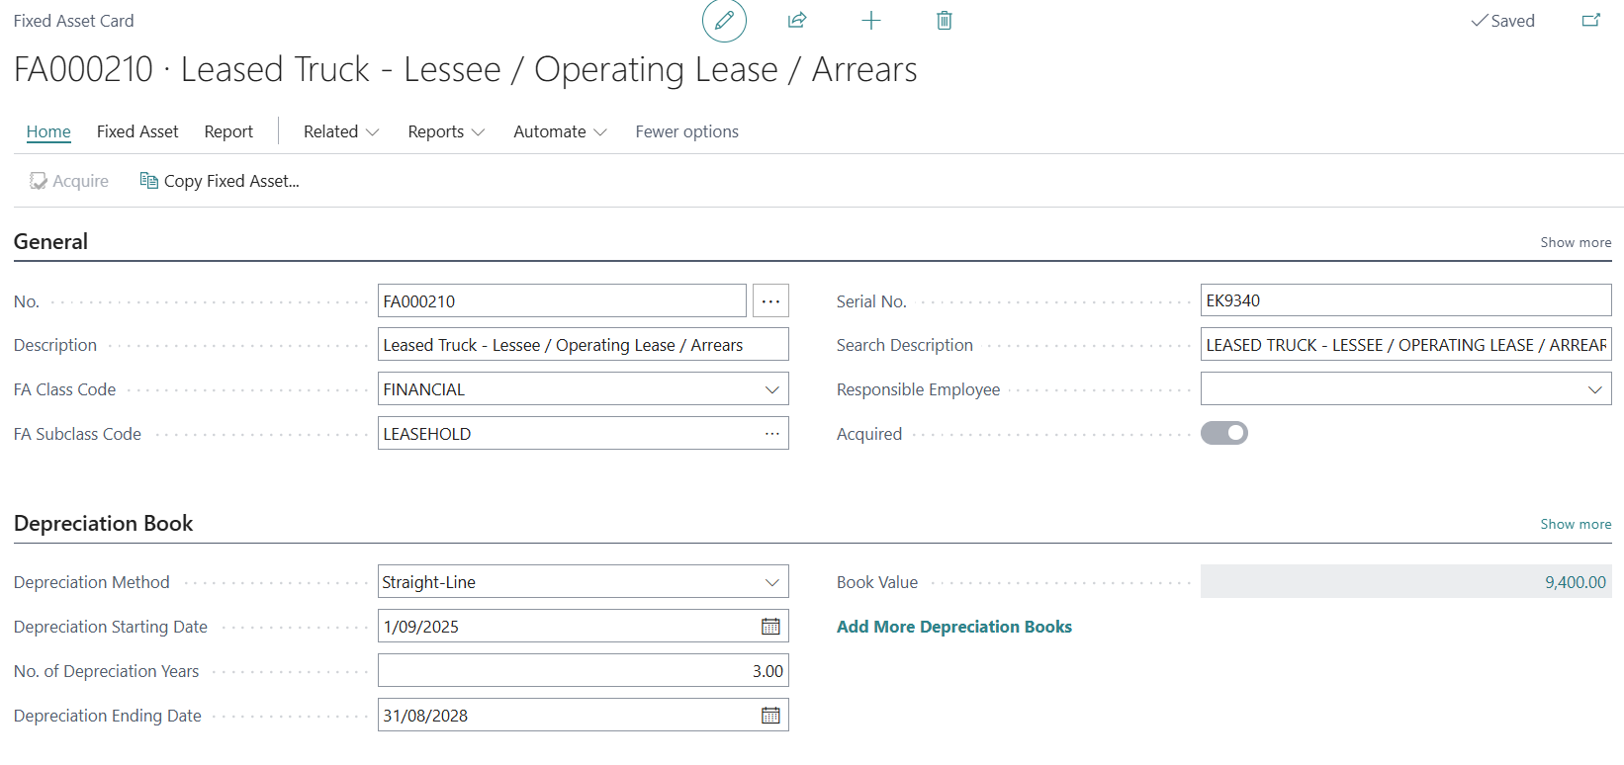1624x765 pixels.
Task: Click the share icon in header
Action: (x=797, y=21)
